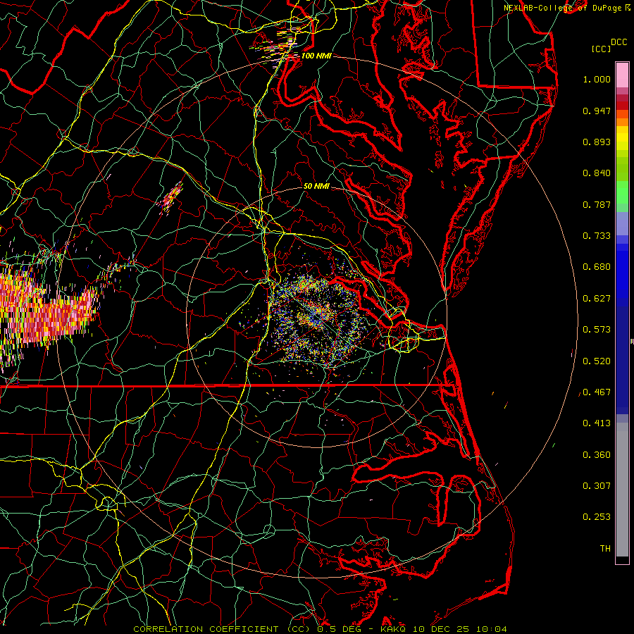Click the small pink echo inside the northwest quadrant
634x634 pixels.
(x=171, y=197)
